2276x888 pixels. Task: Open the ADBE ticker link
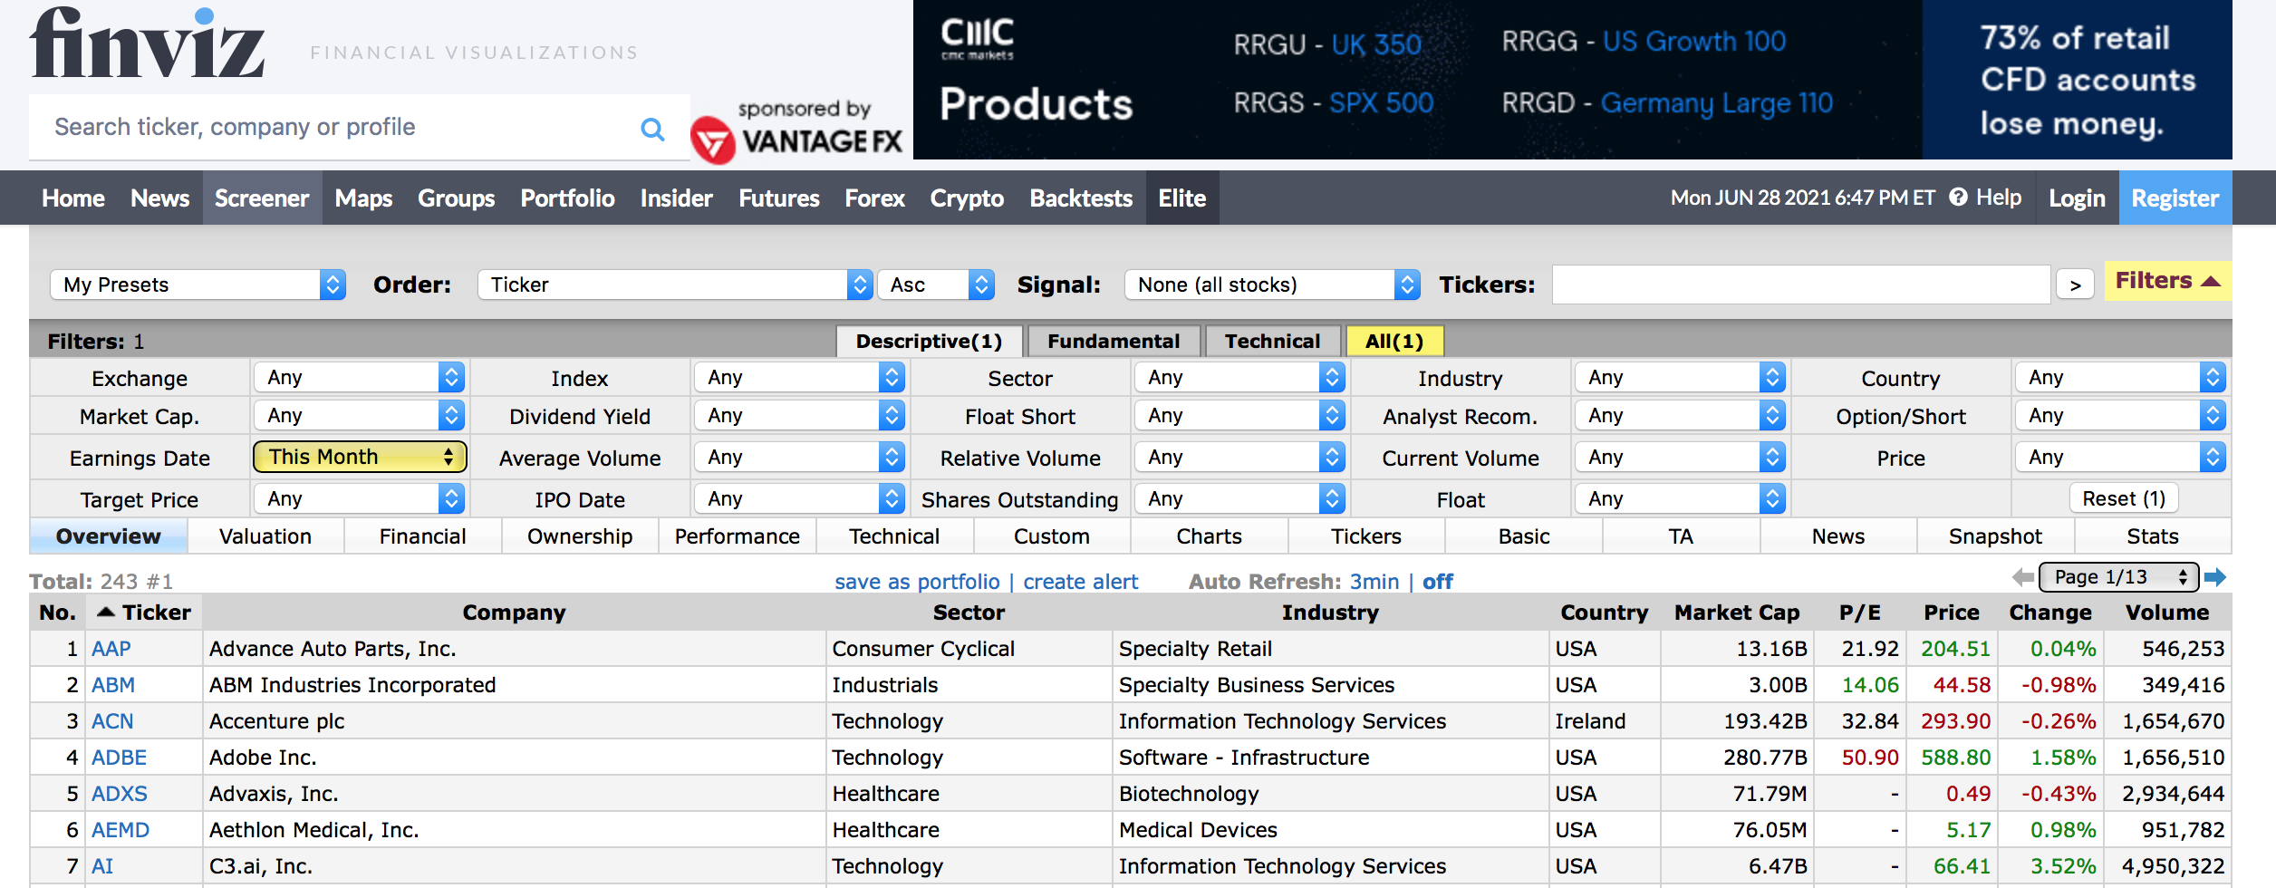(x=119, y=758)
